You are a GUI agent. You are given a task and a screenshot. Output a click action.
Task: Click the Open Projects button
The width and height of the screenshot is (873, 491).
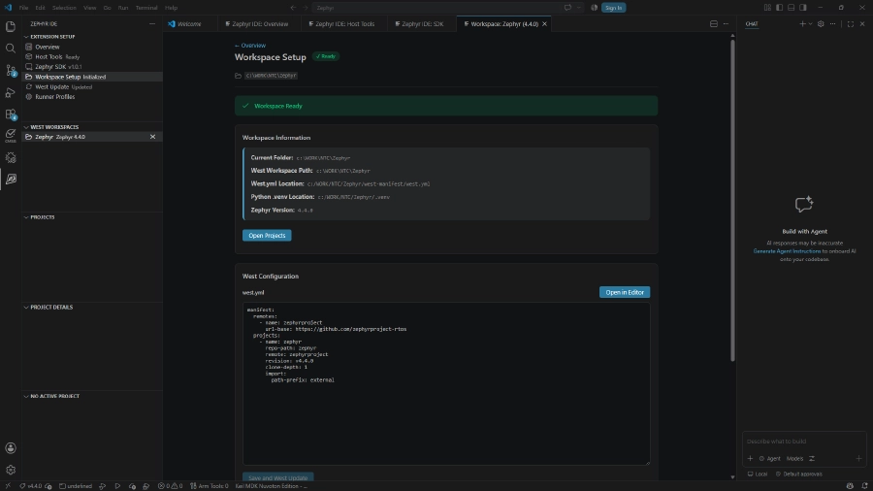[x=267, y=236]
